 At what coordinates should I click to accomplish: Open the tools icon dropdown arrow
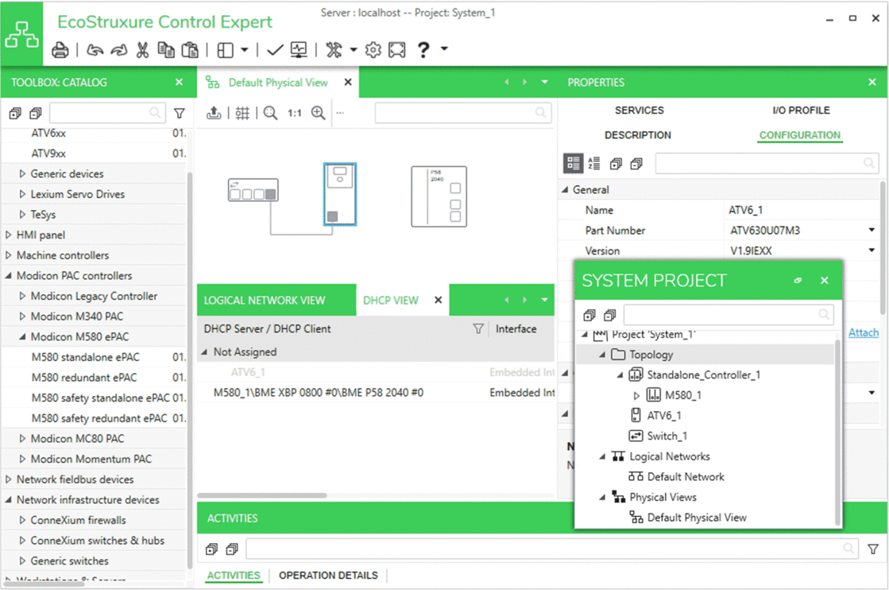(354, 50)
